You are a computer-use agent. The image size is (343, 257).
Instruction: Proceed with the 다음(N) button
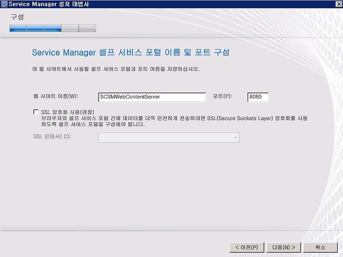[283, 247]
